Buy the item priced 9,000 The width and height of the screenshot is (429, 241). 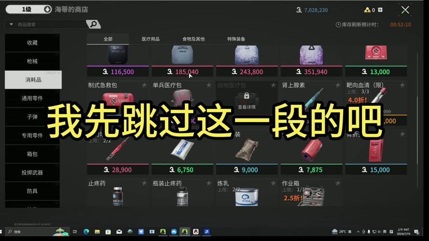pos(247,170)
